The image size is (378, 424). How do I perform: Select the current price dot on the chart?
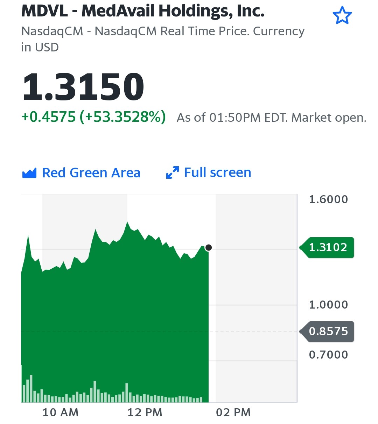pyautogui.click(x=209, y=248)
